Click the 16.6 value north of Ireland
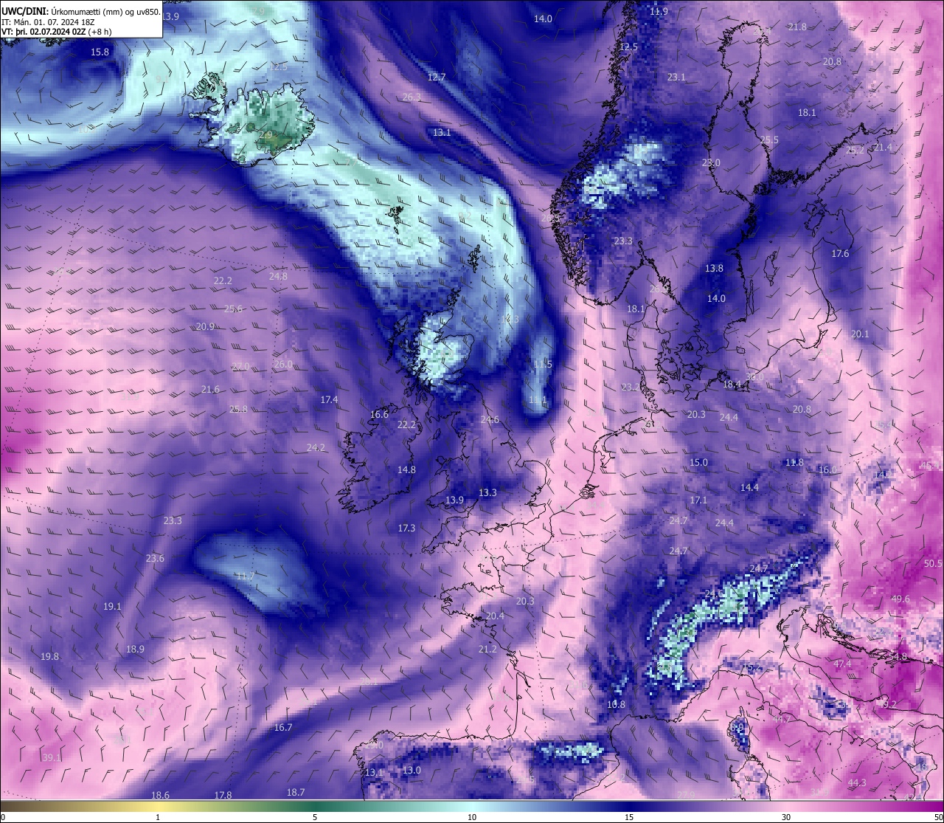944x823 pixels. (379, 415)
